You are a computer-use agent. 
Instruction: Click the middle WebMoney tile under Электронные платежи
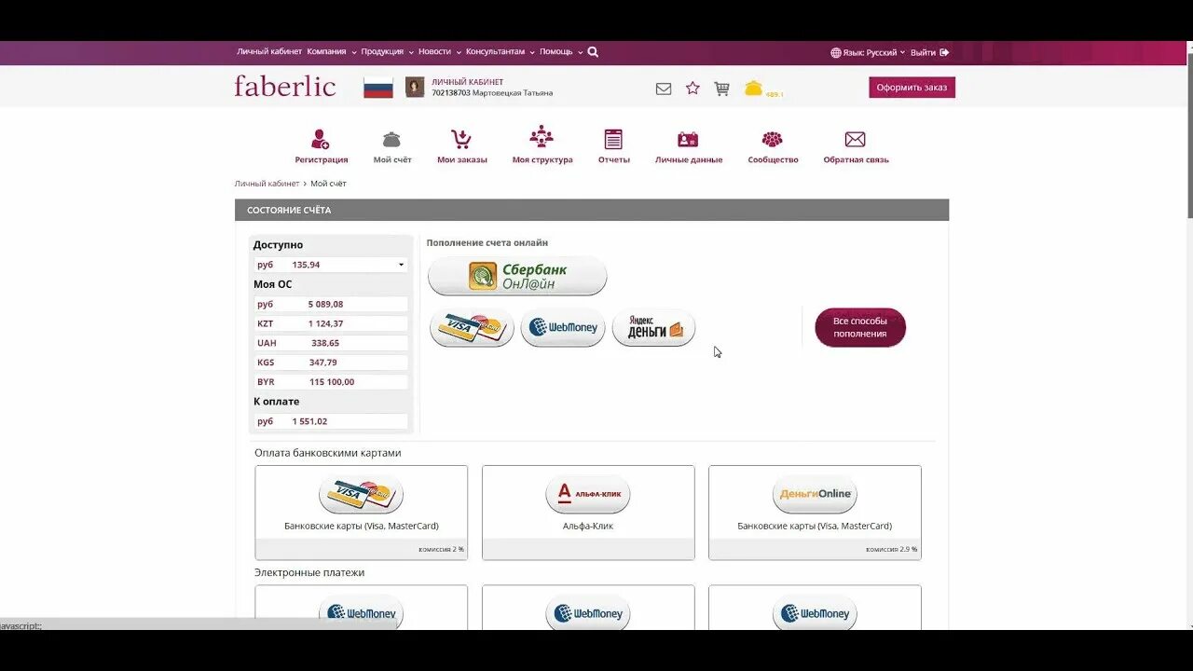(588, 608)
